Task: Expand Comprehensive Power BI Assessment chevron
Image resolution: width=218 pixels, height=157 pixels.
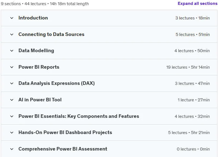Action: [12, 149]
